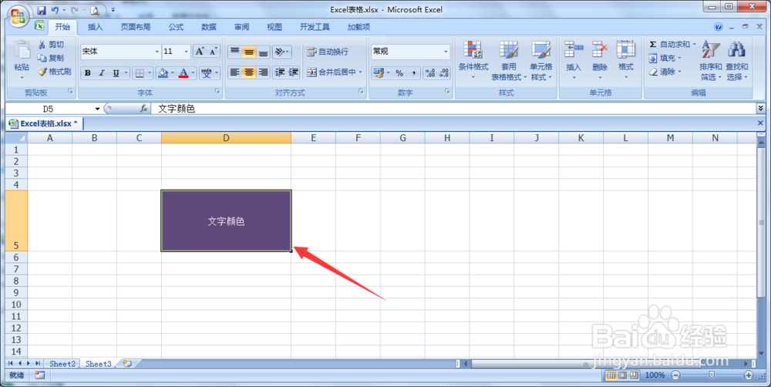Increase indent
The width and height of the screenshot is (771, 387).
click(294, 72)
